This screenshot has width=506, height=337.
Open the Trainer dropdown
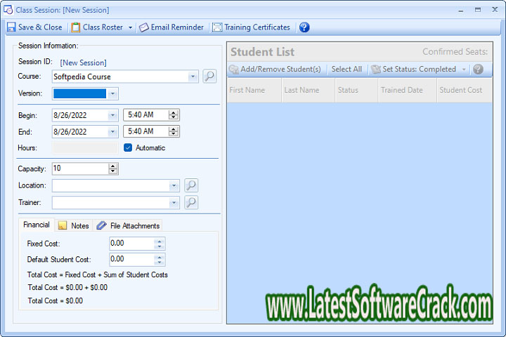174,203
